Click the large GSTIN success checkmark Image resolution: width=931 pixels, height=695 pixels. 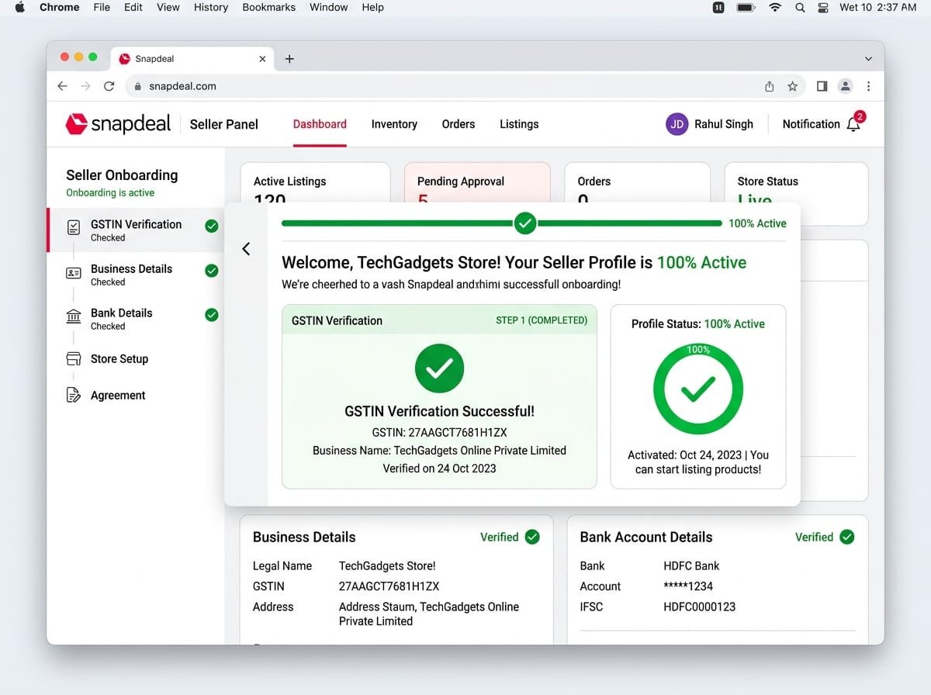(x=439, y=368)
